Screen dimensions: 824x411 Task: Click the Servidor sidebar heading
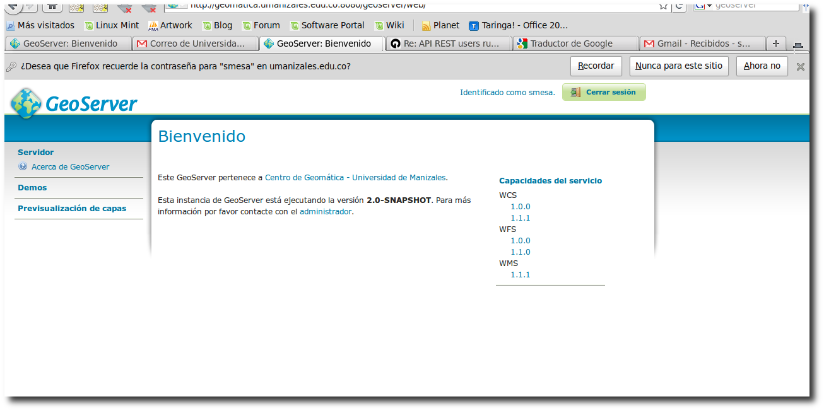(35, 153)
